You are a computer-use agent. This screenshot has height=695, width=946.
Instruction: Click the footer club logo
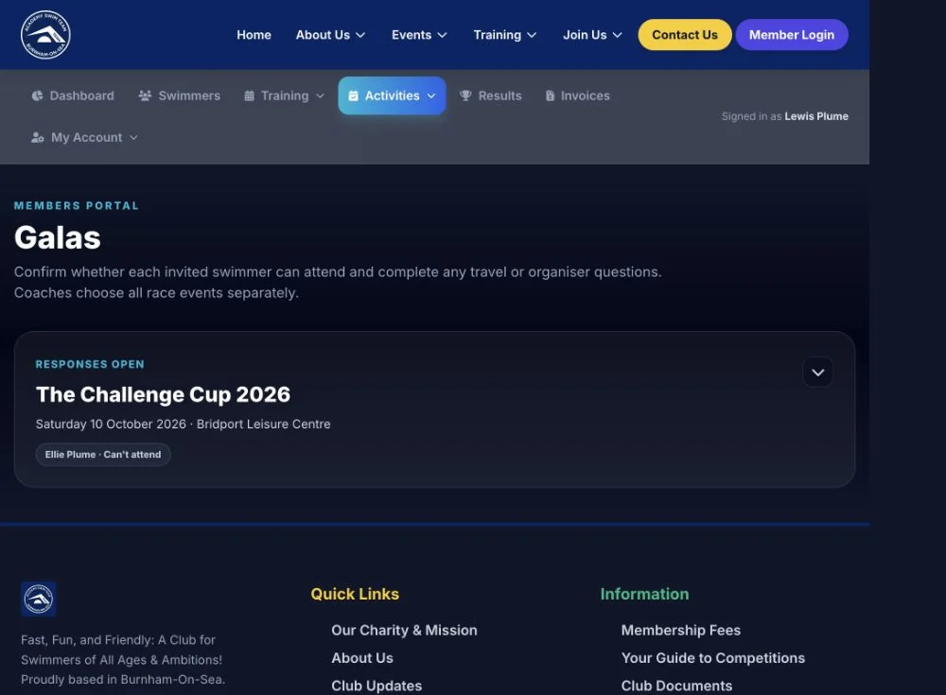click(39, 599)
